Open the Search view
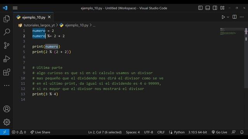 point(7,32)
